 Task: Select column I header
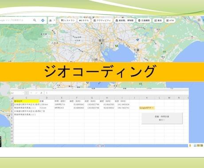point(122,98)
